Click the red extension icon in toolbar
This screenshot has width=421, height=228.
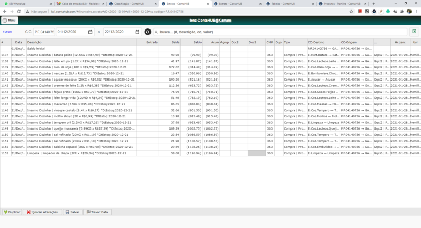pos(360,12)
